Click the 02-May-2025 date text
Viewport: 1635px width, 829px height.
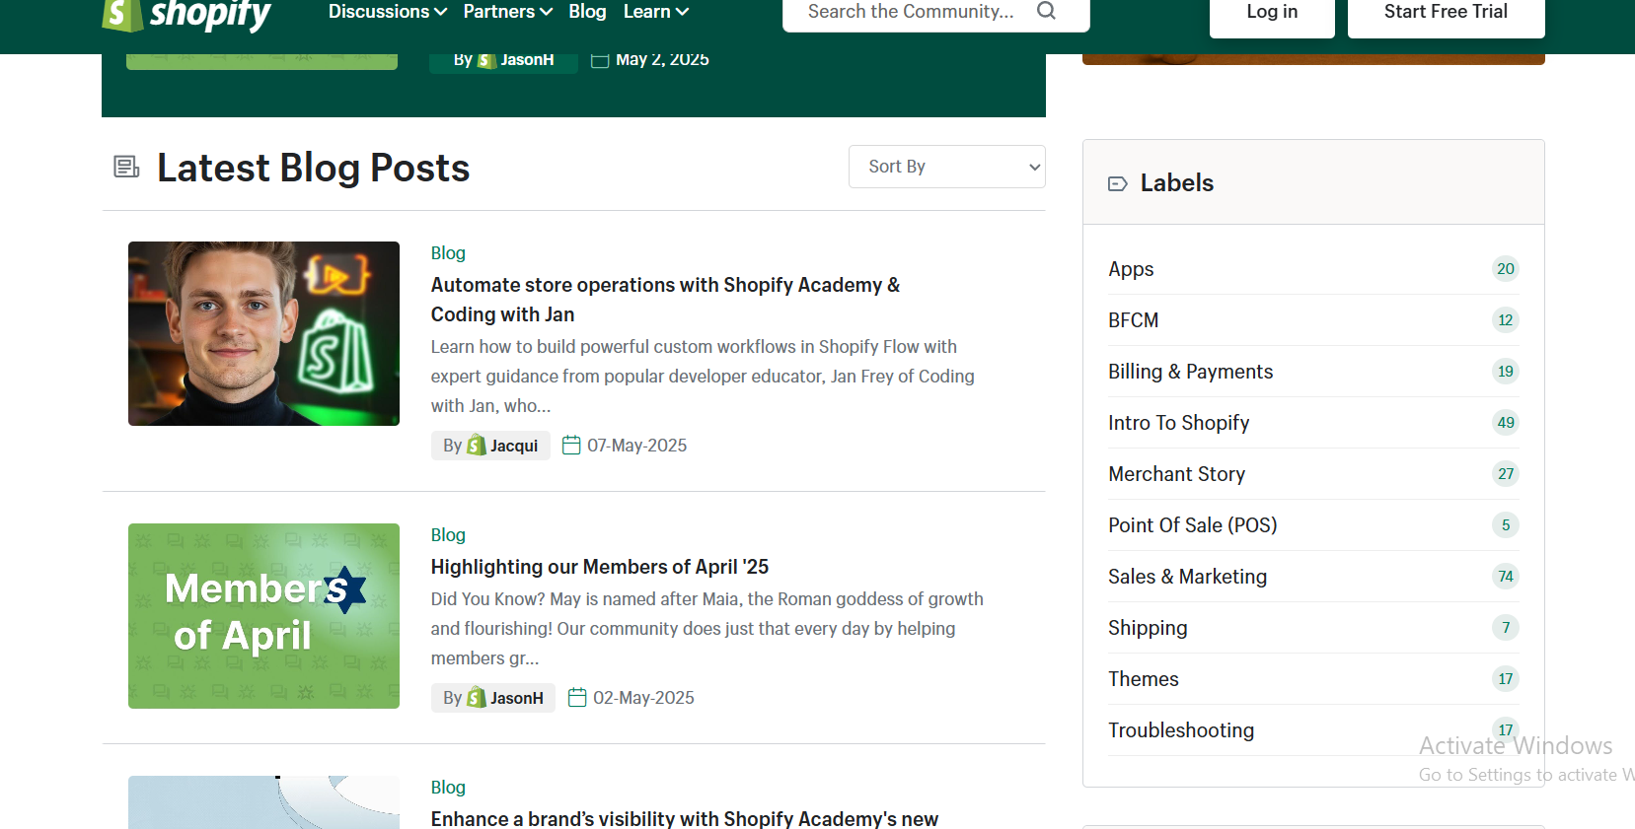pyautogui.click(x=643, y=698)
